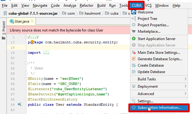Screen dimensions: 192x114
Task: Open the VCS menu
Action: point(148,6)
